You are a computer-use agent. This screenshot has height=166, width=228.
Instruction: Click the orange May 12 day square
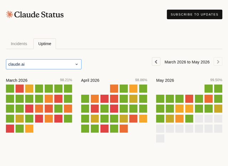(180, 109)
